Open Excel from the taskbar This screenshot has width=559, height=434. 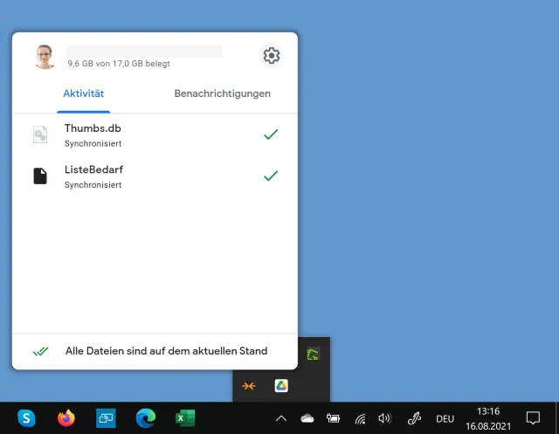[184, 418]
